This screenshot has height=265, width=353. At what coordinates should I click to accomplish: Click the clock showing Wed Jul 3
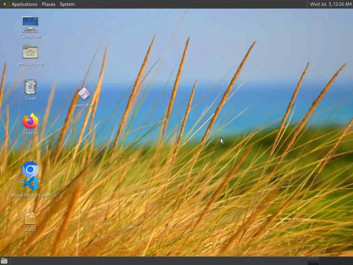pos(331,4)
